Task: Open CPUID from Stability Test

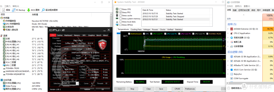Action: click(x=177, y=89)
